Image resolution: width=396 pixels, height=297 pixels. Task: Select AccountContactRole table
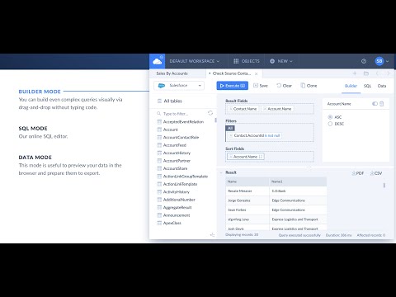coord(181,137)
